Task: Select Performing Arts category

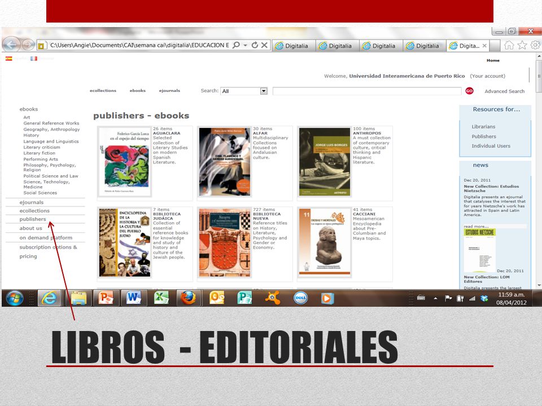Action: pos(41,159)
